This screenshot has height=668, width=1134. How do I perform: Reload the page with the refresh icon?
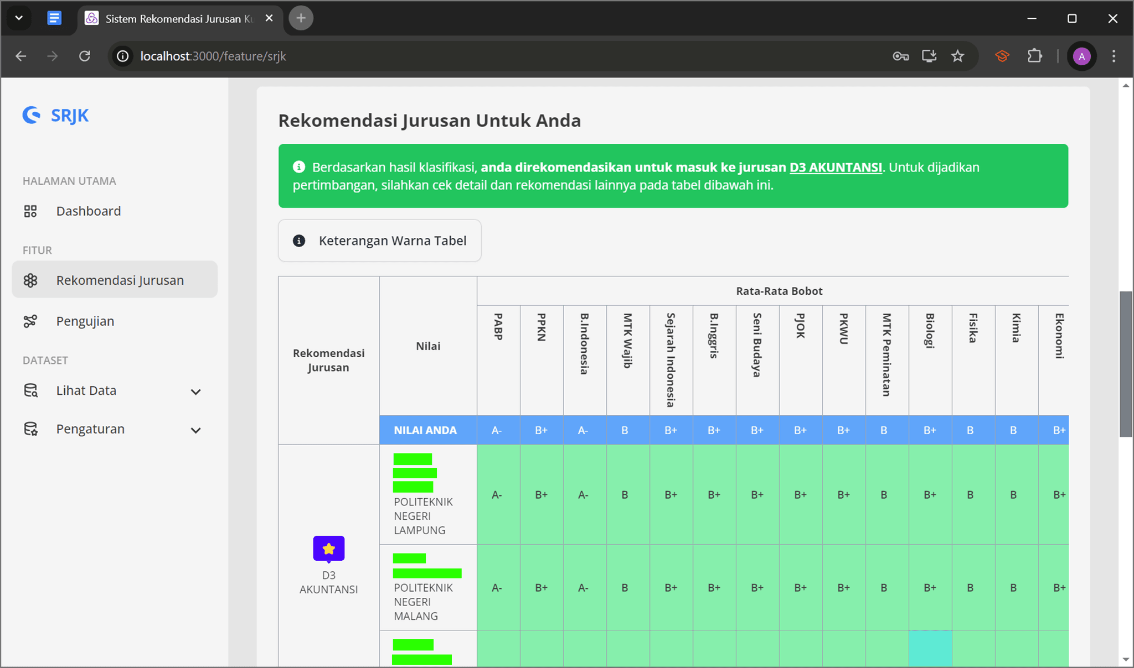(85, 56)
